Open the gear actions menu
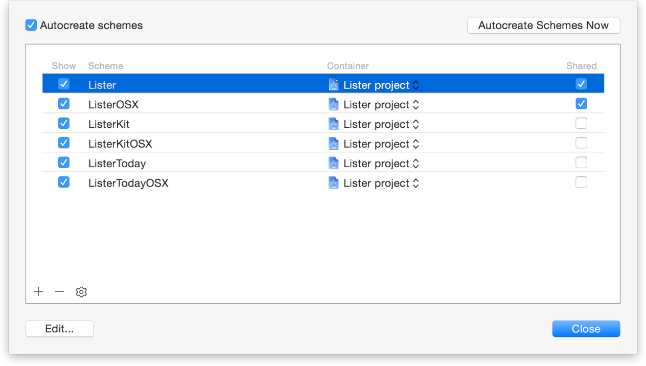The width and height of the screenshot is (646, 366). click(81, 292)
